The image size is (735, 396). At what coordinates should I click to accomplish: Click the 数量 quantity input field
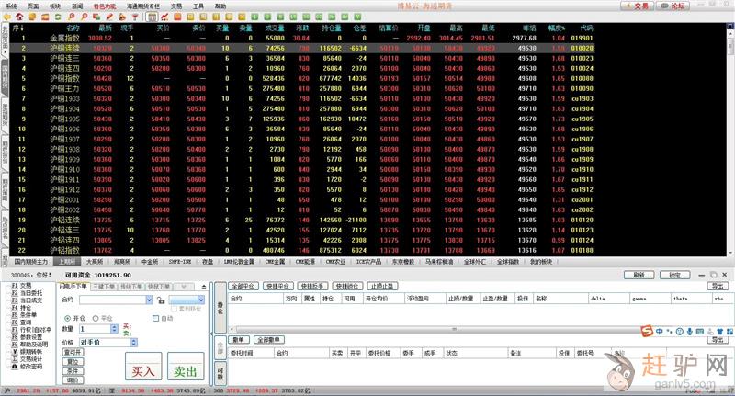click(x=95, y=328)
